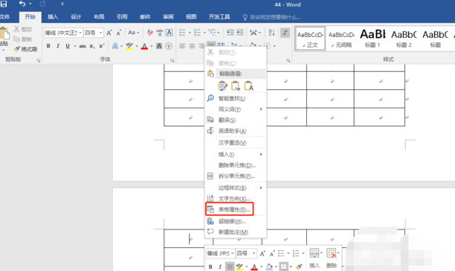Open the Layout (布局) ribbon tab
Screen dimensions: 455x271
pyautogui.click(x=99, y=17)
